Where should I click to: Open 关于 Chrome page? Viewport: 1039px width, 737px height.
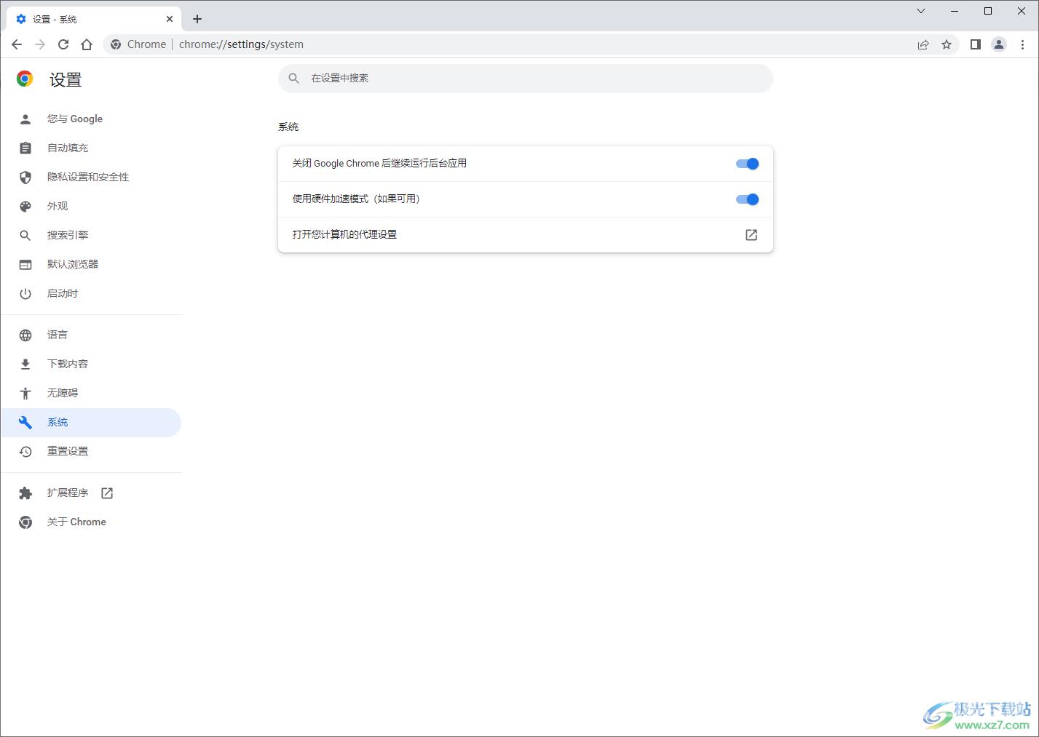click(x=91, y=522)
